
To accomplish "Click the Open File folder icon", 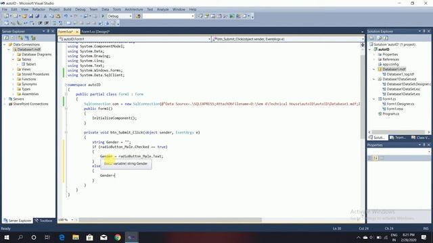I will 24,16.
